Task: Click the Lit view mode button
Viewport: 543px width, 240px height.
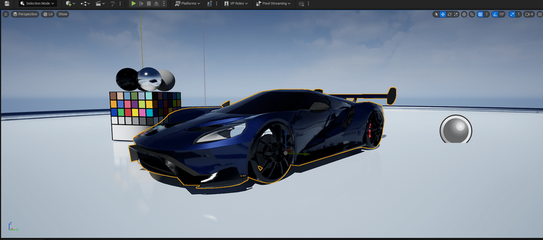Action: coord(48,14)
